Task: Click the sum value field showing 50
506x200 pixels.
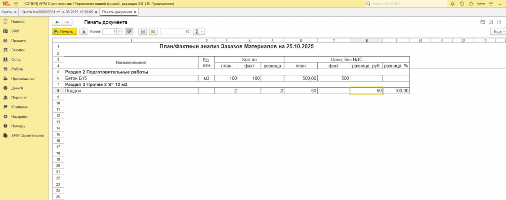Action: pyautogui.click(x=175, y=32)
